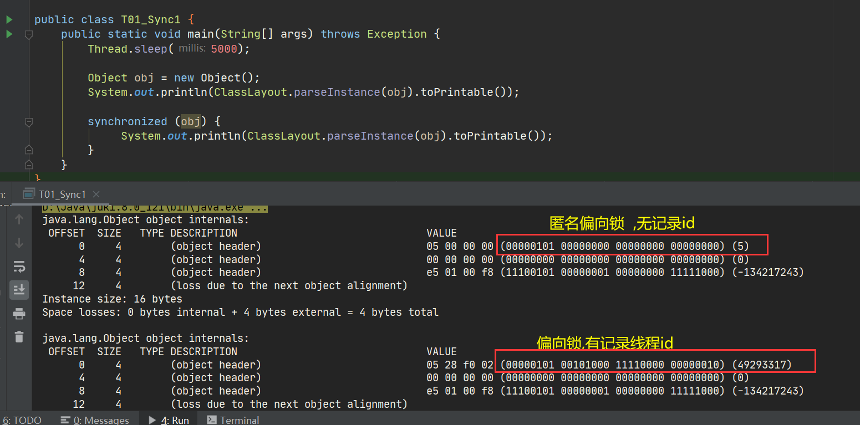The image size is (860, 425).
Task: Click binary '00000101 00101000 11110000 00000010' in console
Action: coord(612,365)
